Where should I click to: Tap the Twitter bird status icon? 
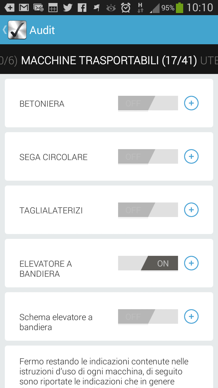click(x=68, y=8)
